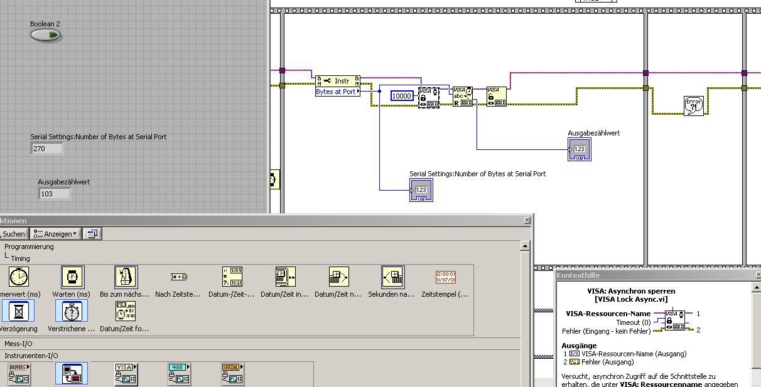Click the Bytes at Port property

(336, 92)
